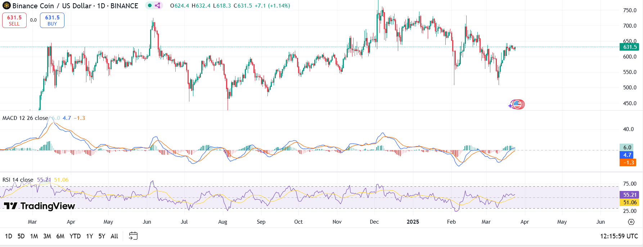The width and height of the screenshot is (643, 247).
Task: Open the go-to-date calendar icon
Action: point(133,236)
